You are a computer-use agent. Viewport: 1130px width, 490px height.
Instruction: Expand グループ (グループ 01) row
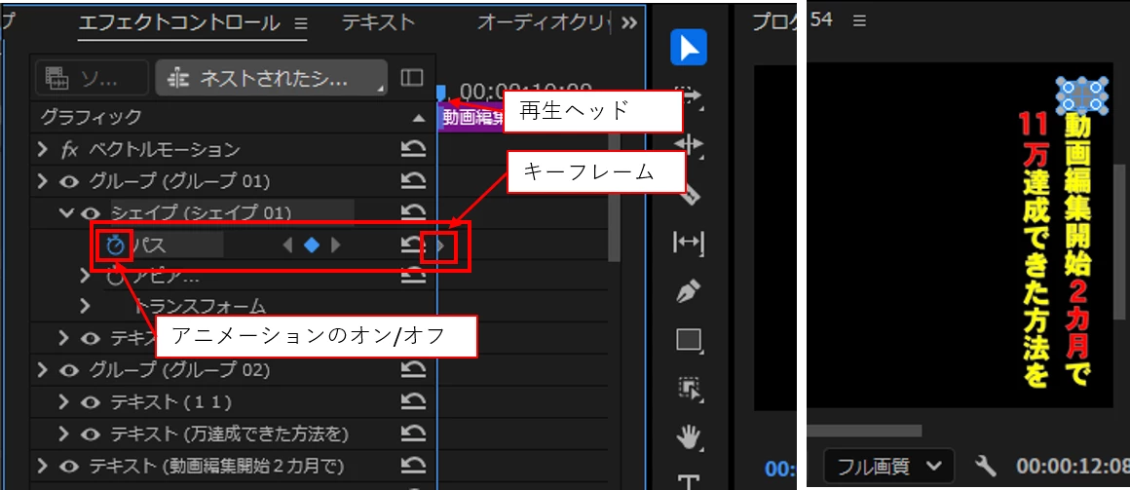43,181
